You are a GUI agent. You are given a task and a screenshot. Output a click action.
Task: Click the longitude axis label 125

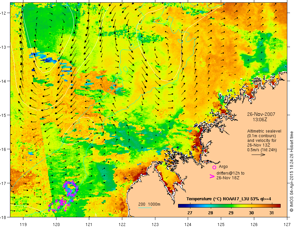(x=221, y=224)
